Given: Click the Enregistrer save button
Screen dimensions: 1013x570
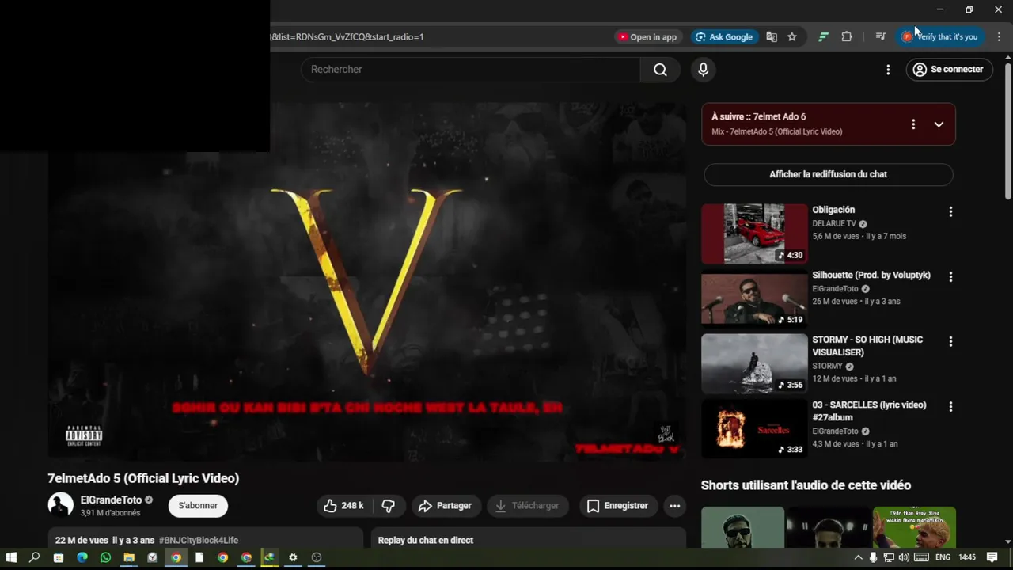Looking at the screenshot, I should point(617,506).
